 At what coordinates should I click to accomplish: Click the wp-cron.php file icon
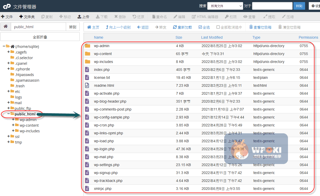pos(87,125)
